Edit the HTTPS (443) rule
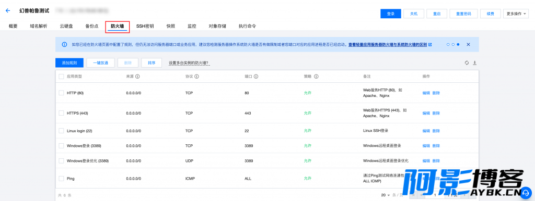 pyautogui.click(x=426, y=113)
